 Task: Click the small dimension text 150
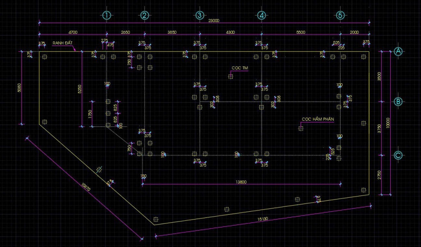(x=143, y=176)
